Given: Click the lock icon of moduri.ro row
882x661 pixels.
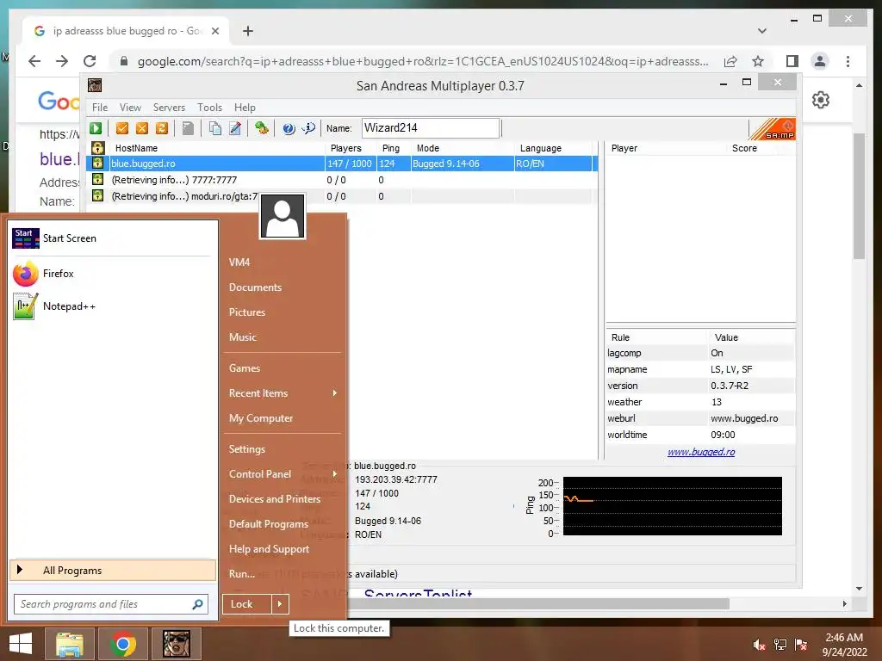Looking at the screenshot, I should [x=98, y=195].
